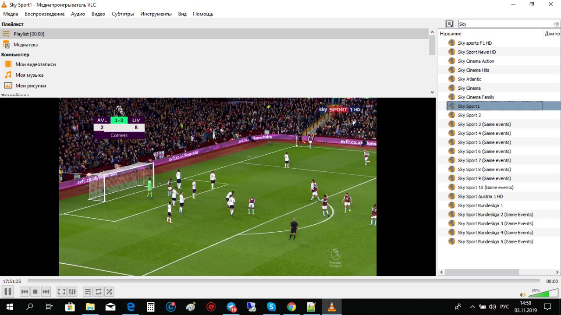Select Sky Sport Bundesliga 1 channel

tap(480, 205)
